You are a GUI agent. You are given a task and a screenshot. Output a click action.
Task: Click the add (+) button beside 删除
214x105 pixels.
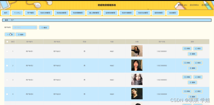10,35
